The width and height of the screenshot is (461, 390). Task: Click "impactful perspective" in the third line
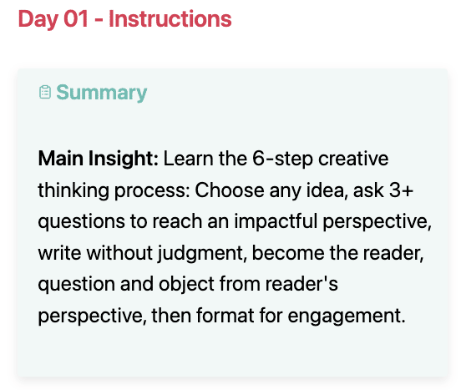coord(332,222)
